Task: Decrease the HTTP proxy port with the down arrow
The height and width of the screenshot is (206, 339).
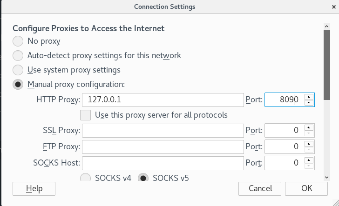Action: tap(309, 103)
